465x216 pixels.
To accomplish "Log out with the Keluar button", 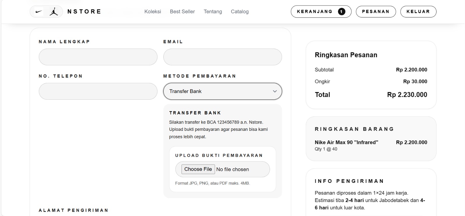I will point(418,12).
